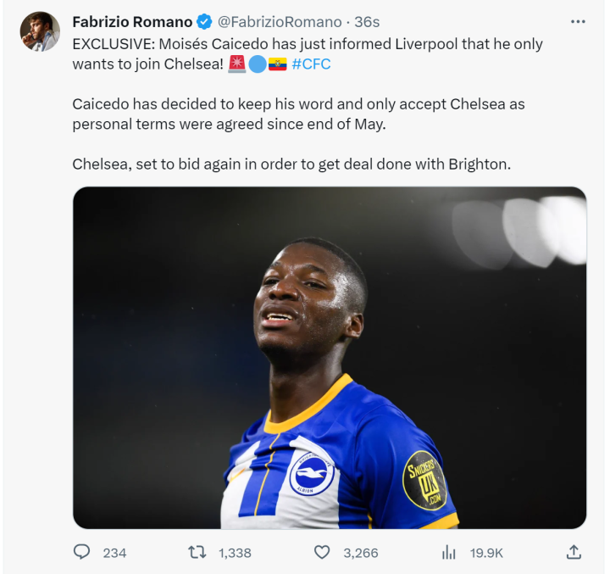View analytics via bar chart icon
The height and width of the screenshot is (574, 610).
click(x=448, y=552)
